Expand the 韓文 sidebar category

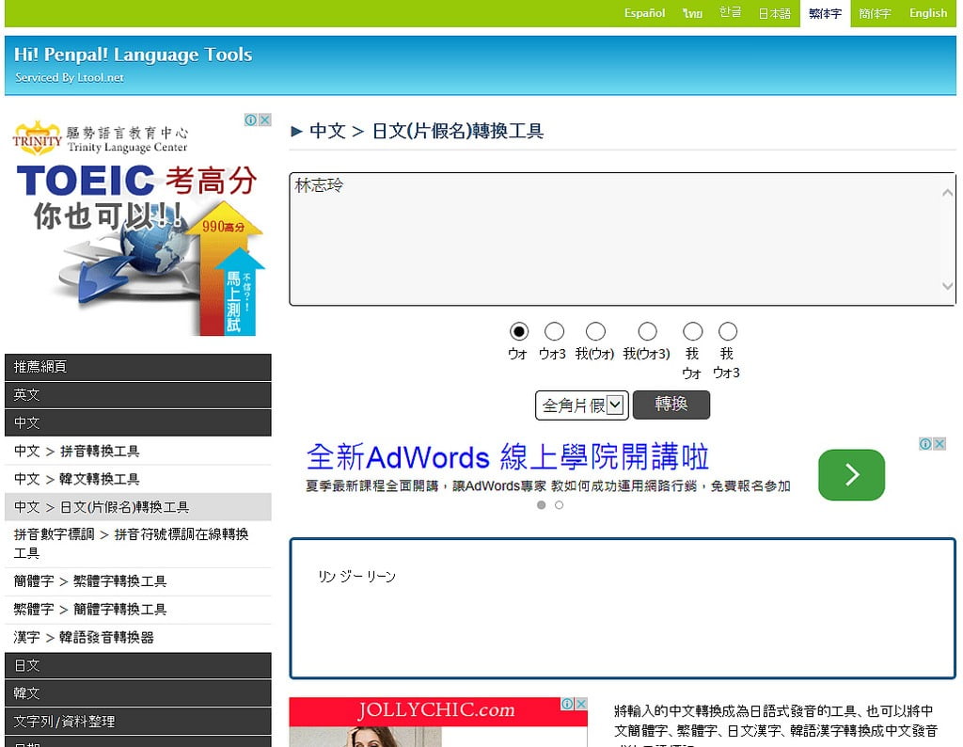click(x=137, y=693)
